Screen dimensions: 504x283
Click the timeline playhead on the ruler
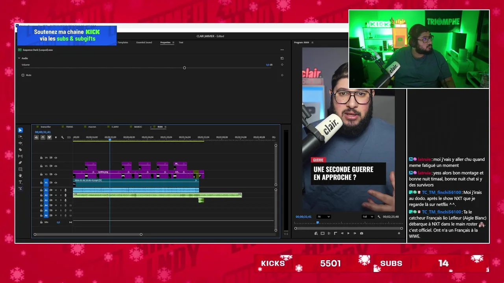pos(110,139)
